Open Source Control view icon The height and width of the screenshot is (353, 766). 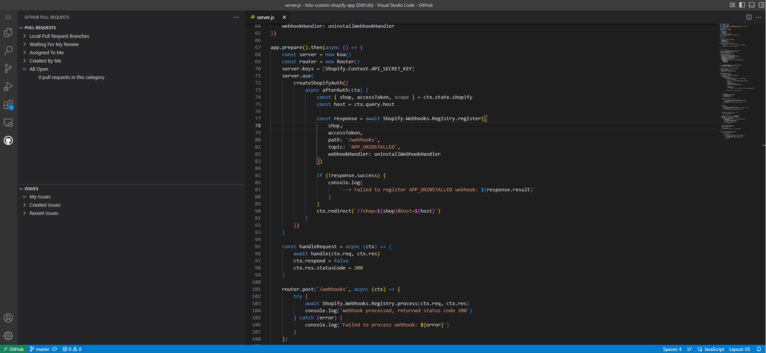[x=8, y=68]
